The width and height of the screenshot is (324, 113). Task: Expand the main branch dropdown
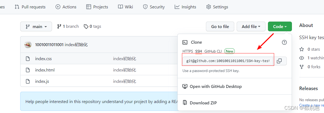point(36,26)
